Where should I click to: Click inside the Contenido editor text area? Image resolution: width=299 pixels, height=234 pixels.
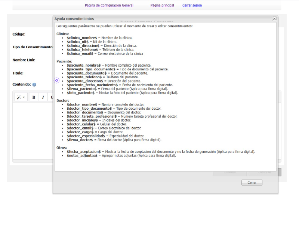[x=33, y=131]
